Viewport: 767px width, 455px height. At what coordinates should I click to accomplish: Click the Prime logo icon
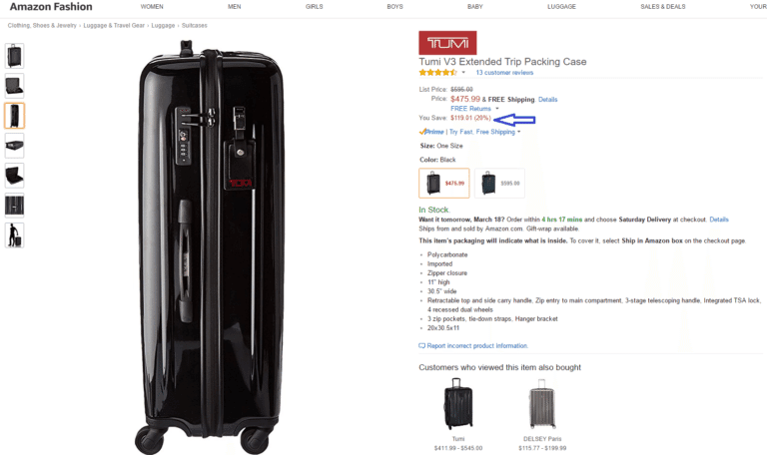pos(432,132)
